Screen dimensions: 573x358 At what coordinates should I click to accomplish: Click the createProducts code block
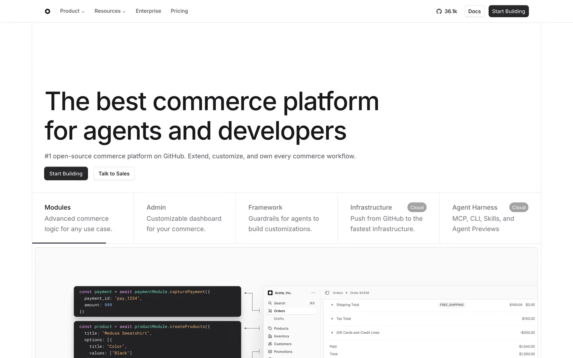click(x=158, y=340)
